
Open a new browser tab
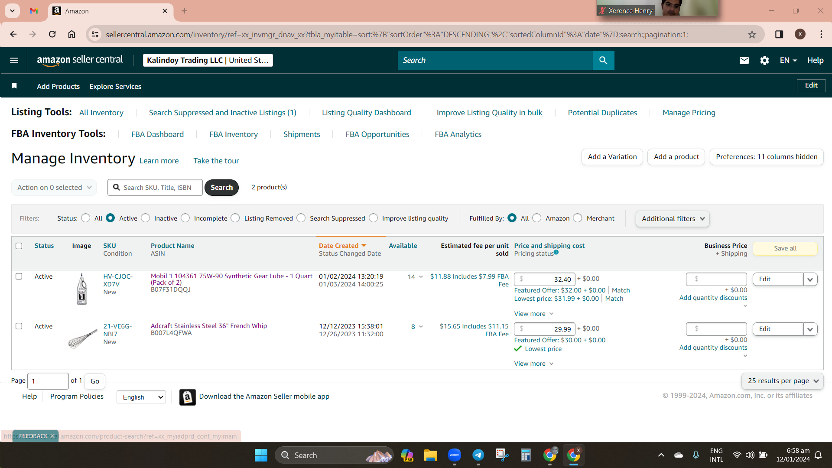(184, 11)
